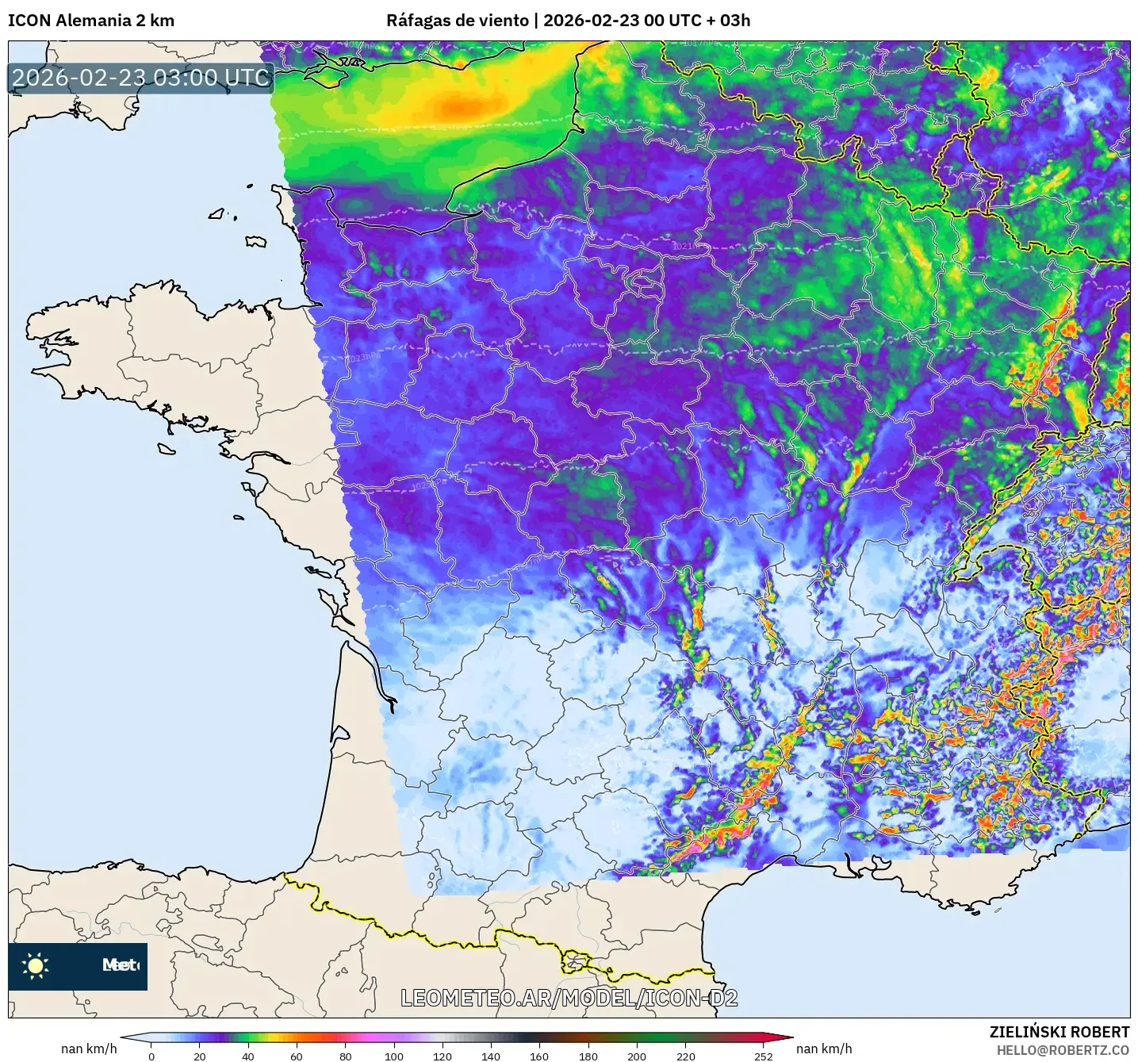Screen dimensions: 1138x1062
Task: Click the ICON Alemania 2 km model title
Action: (91, 21)
